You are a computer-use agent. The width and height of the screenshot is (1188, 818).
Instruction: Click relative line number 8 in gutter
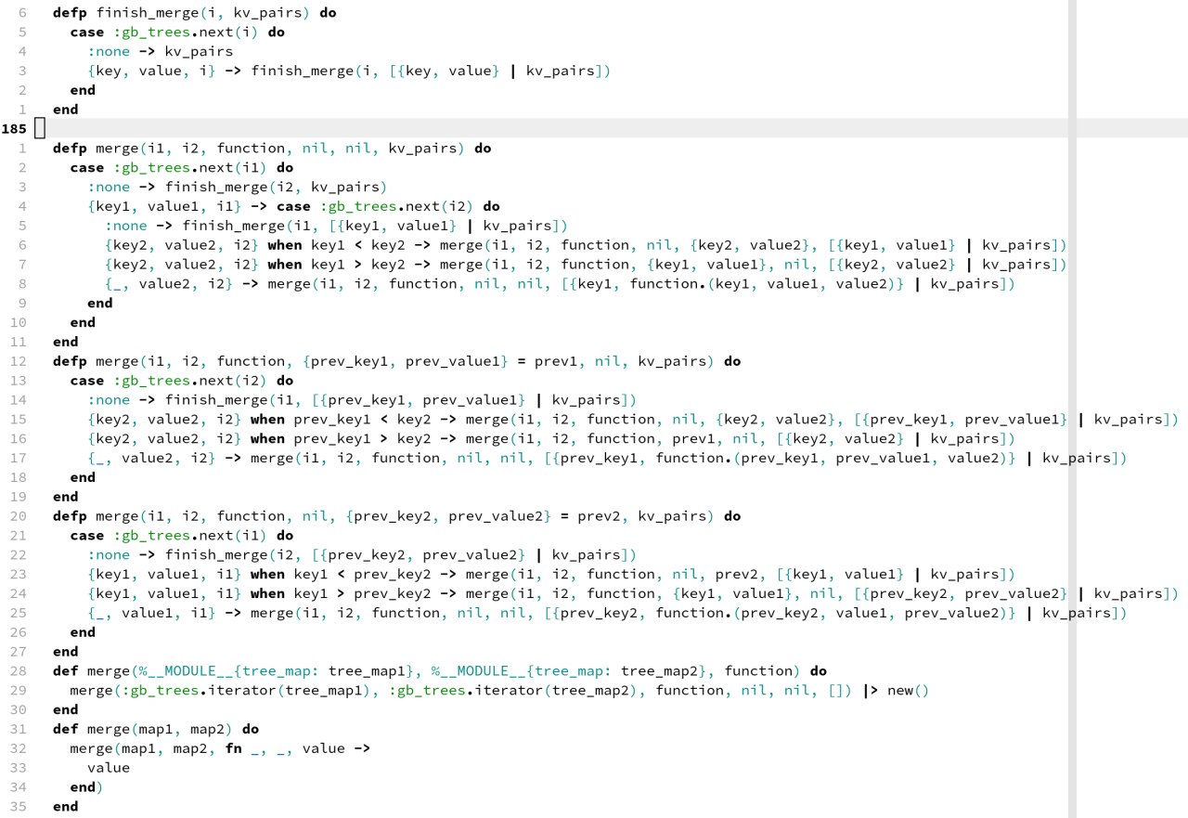(23, 283)
